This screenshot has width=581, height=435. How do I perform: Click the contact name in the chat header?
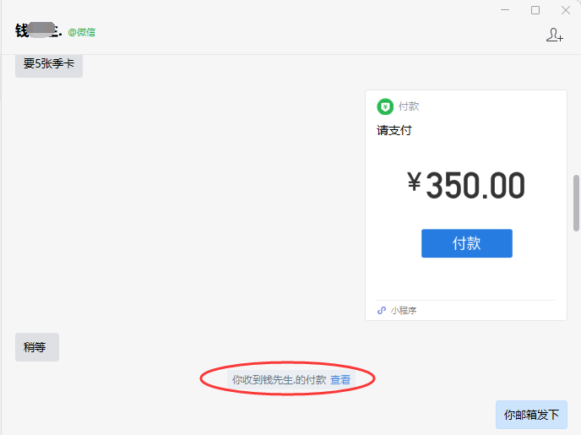tap(37, 31)
